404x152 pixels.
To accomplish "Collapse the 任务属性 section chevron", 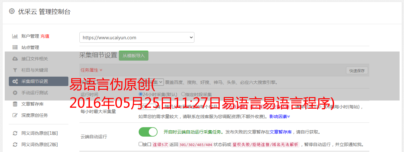I will pos(101,70).
